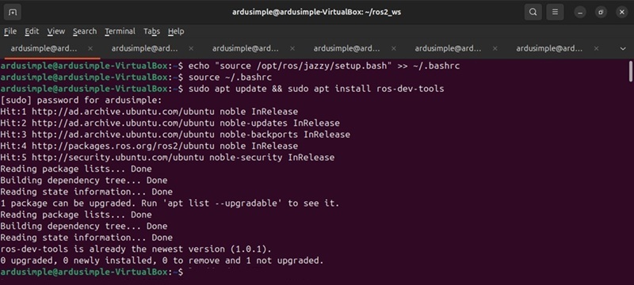Image resolution: width=634 pixels, height=285 pixels.
Task: Open the Edit menu
Action: pyautogui.click(x=32, y=31)
